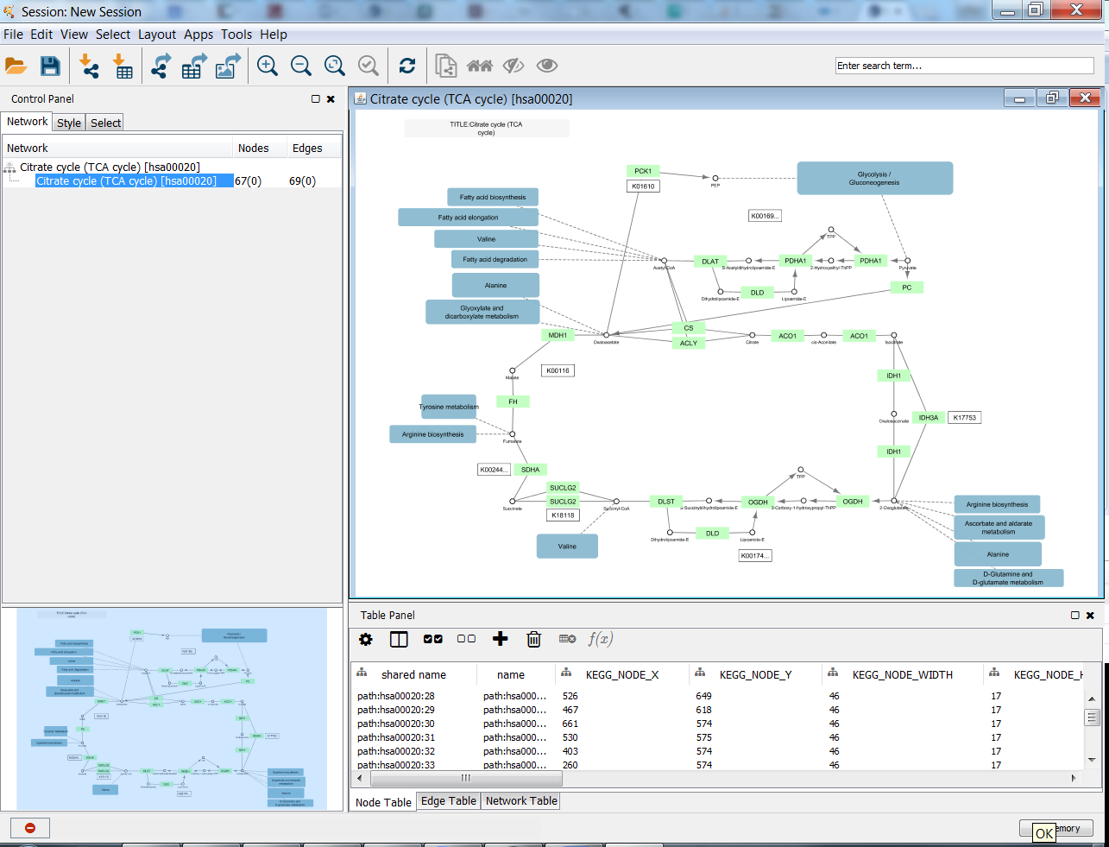1109x847 pixels.
Task: Float the Control Panel window
Action: [316, 99]
